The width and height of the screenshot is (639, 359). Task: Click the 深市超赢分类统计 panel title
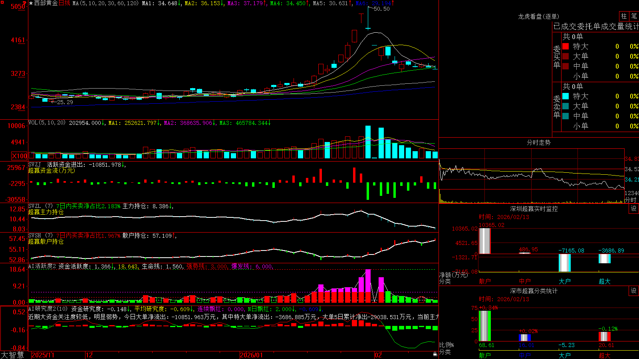tap(534, 291)
